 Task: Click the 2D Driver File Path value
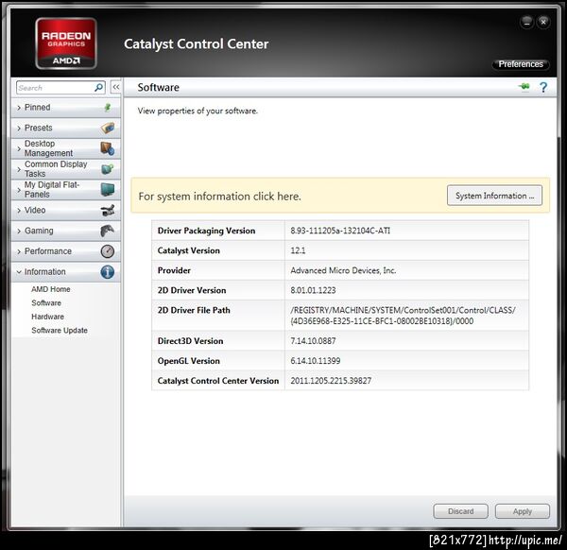pyautogui.click(x=403, y=316)
